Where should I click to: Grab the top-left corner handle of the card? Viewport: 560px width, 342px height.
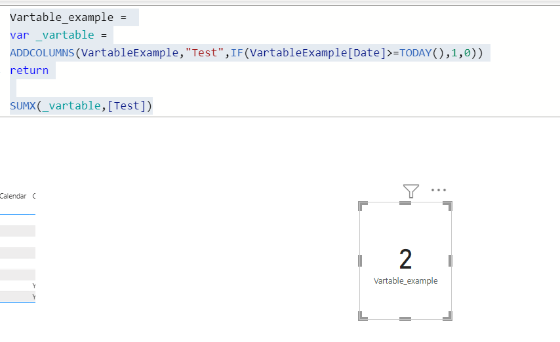coord(363,206)
